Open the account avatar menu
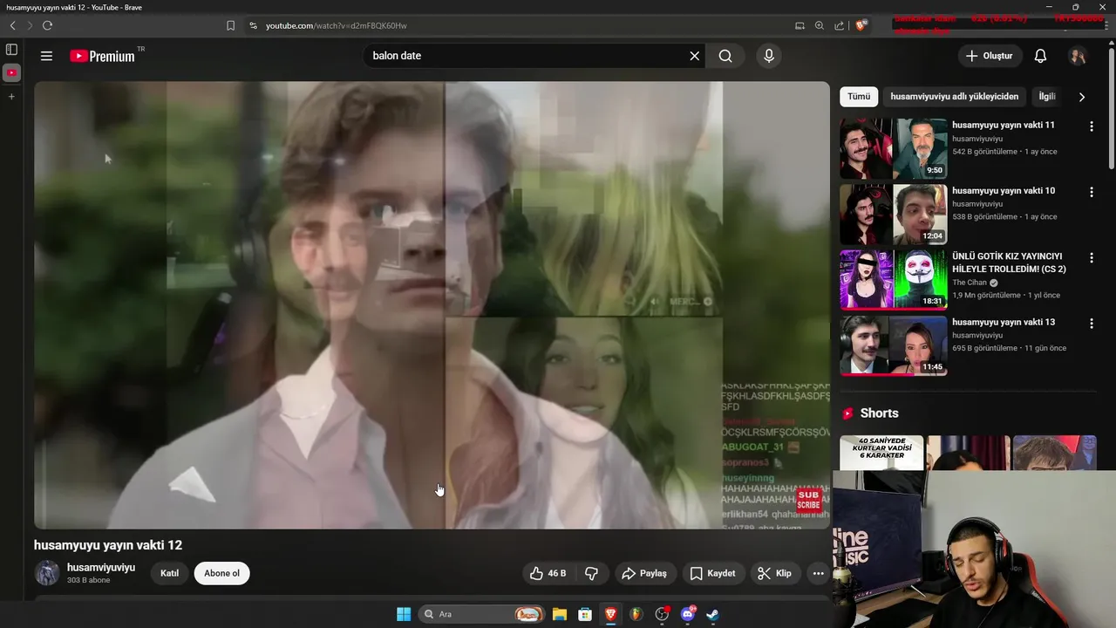This screenshot has width=1116, height=628. (1078, 56)
